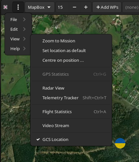Expand the View submenu
This screenshot has width=139, height=162.
(x=18, y=39)
